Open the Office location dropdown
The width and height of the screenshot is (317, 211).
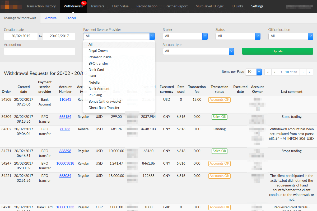click(x=291, y=36)
